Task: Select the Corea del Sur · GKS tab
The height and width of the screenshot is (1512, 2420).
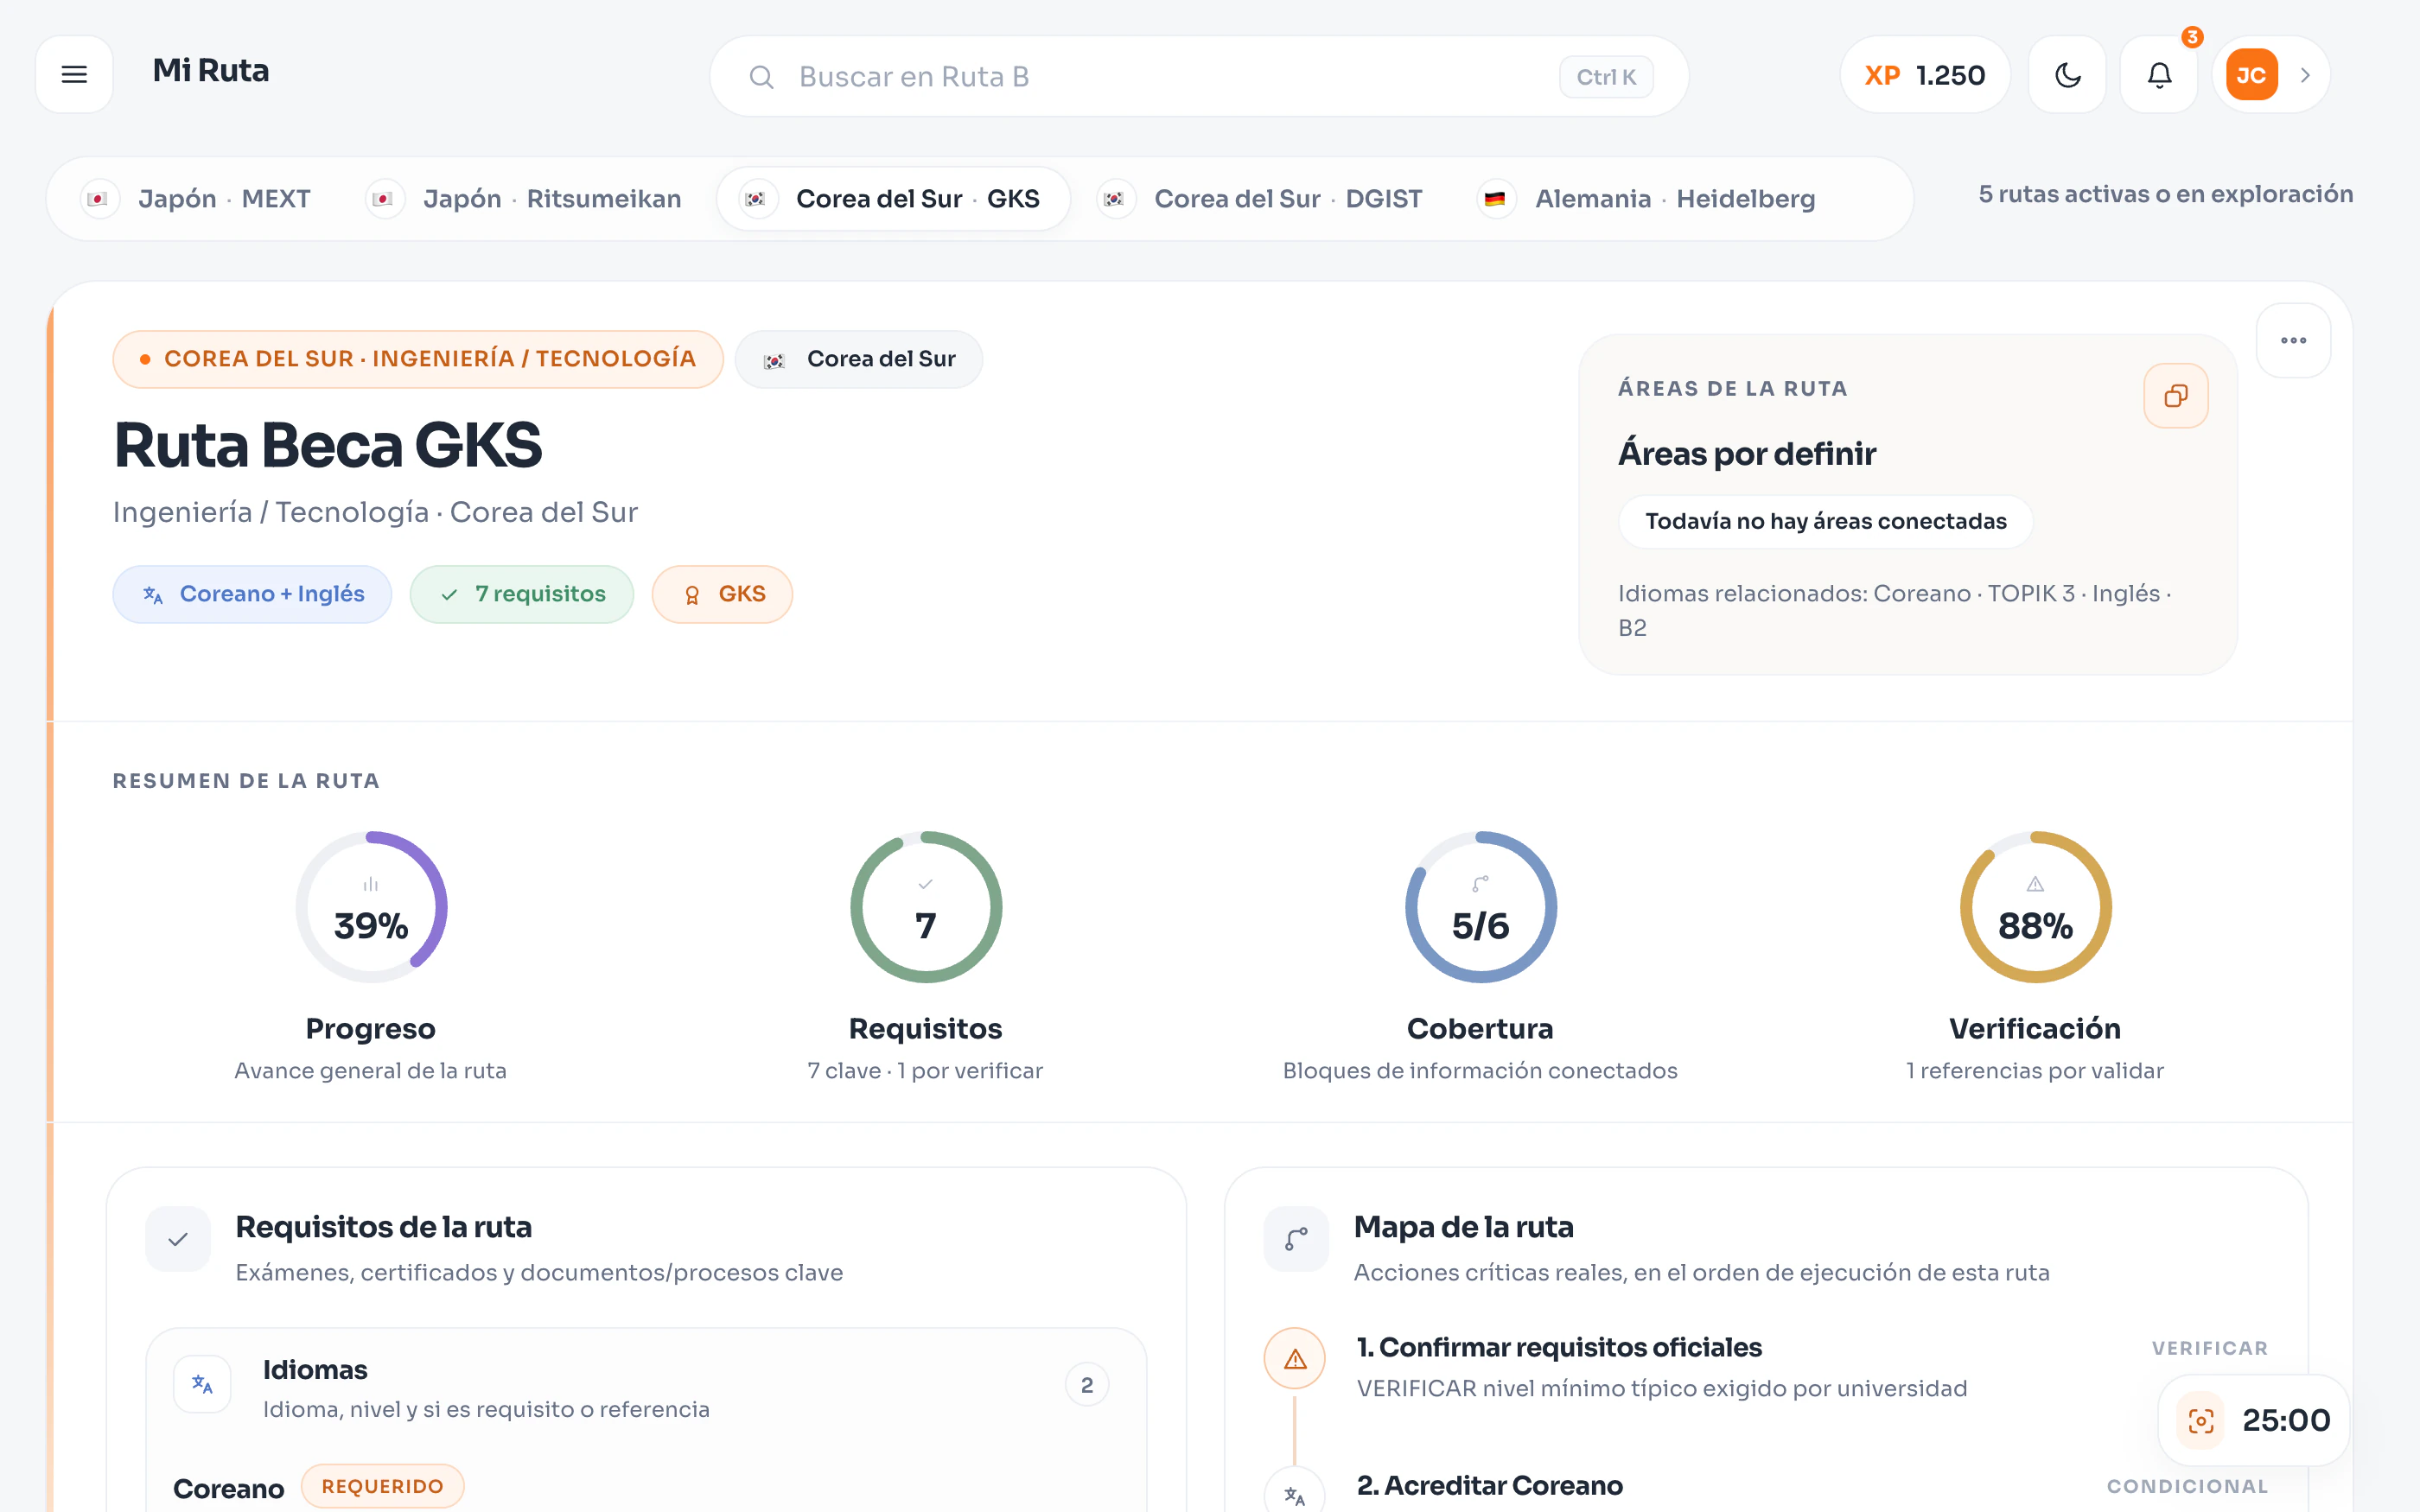Action: pos(894,199)
